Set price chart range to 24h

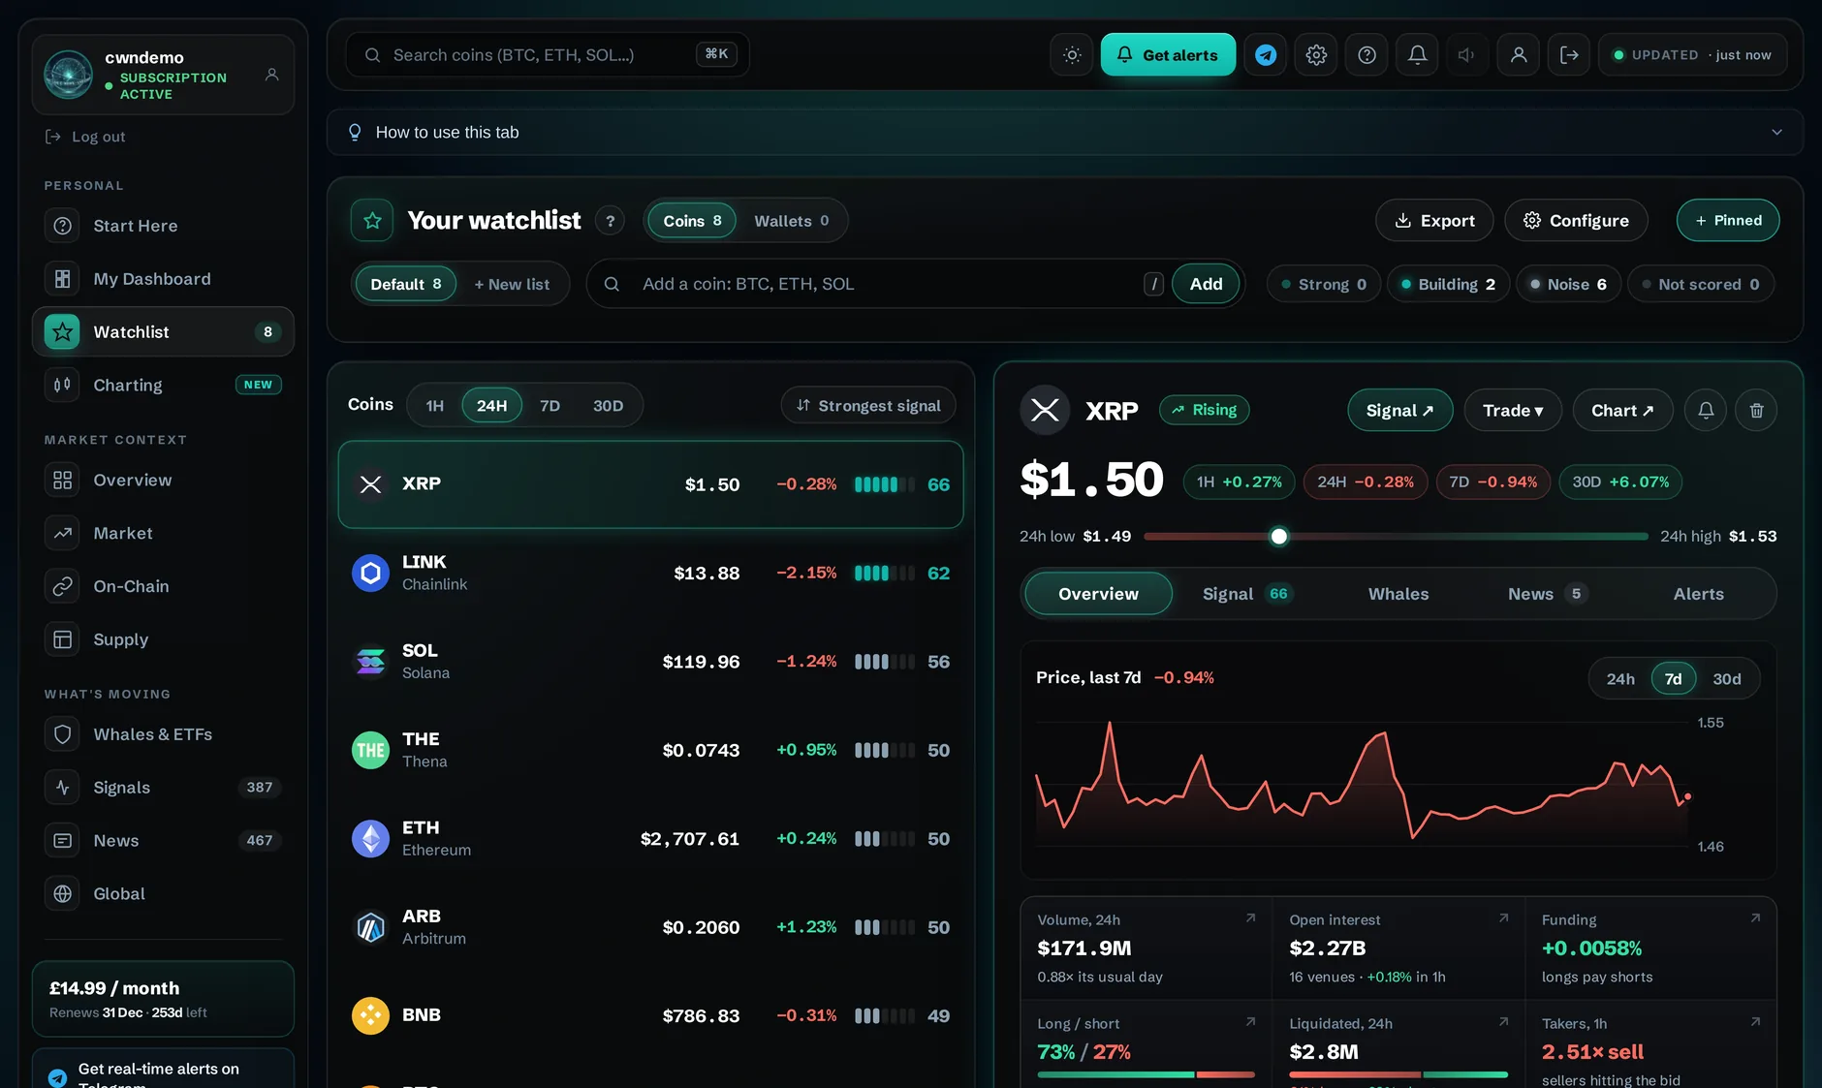(x=1620, y=679)
